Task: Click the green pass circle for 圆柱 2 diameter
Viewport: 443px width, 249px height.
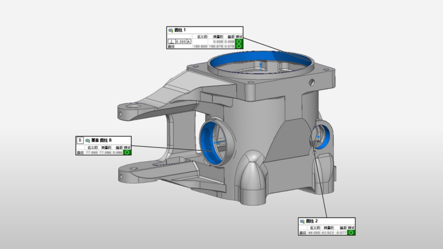Action: (351, 233)
